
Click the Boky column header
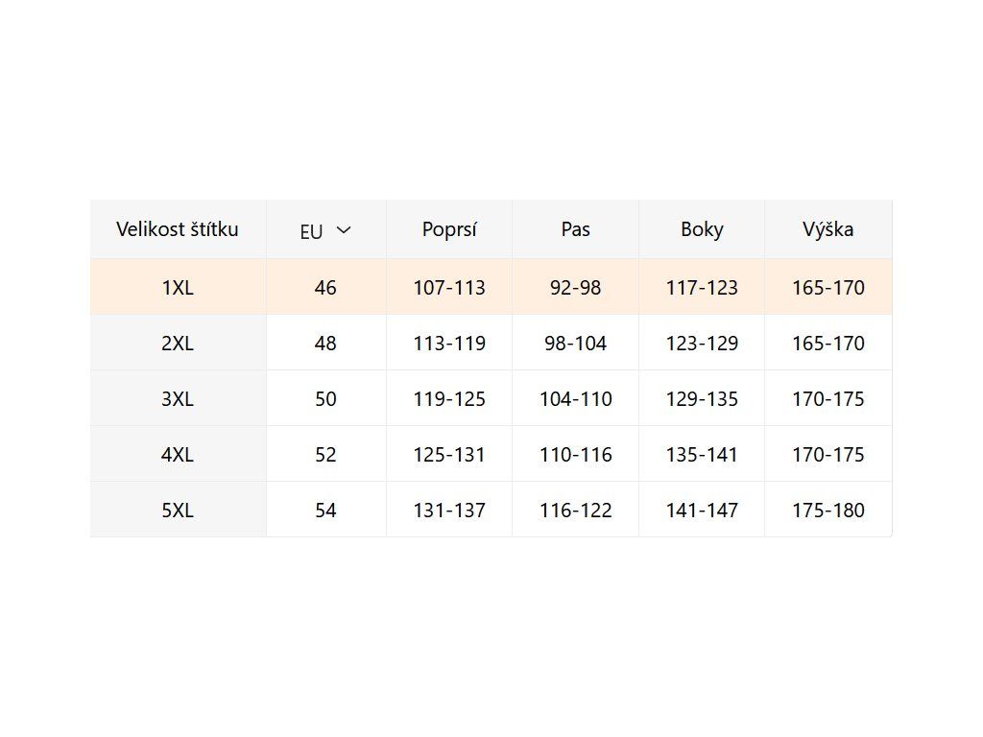tap(702, 229)
